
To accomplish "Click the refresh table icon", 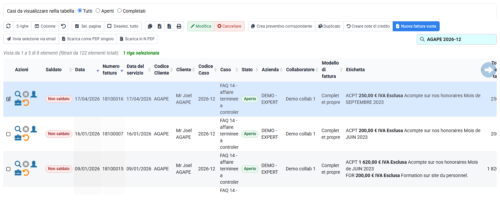I will (x=8, y=26).
